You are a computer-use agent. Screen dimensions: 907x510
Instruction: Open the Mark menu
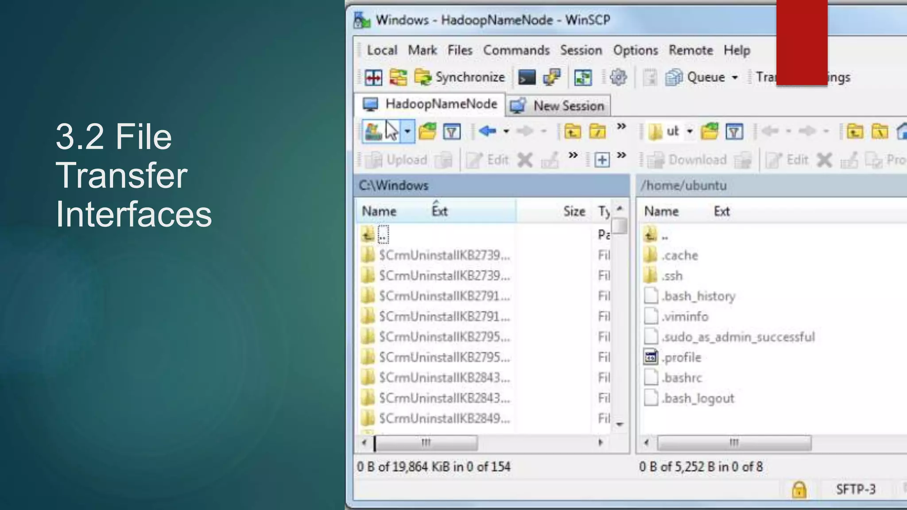(x=422, y=50)
